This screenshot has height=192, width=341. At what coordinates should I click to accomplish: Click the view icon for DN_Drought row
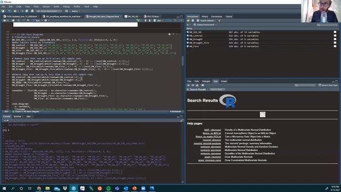click(x=335, y=39)
